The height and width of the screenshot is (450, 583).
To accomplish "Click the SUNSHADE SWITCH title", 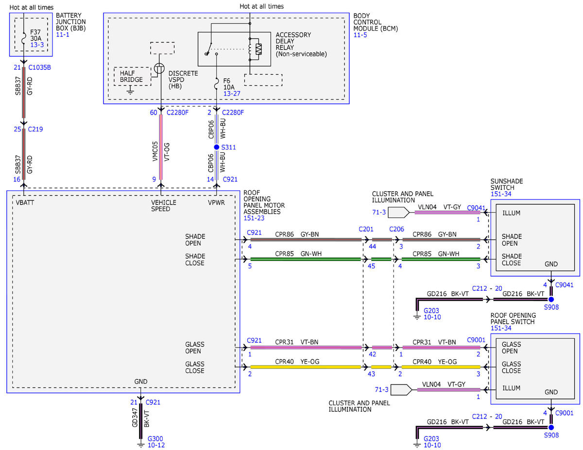I will 507,184.
